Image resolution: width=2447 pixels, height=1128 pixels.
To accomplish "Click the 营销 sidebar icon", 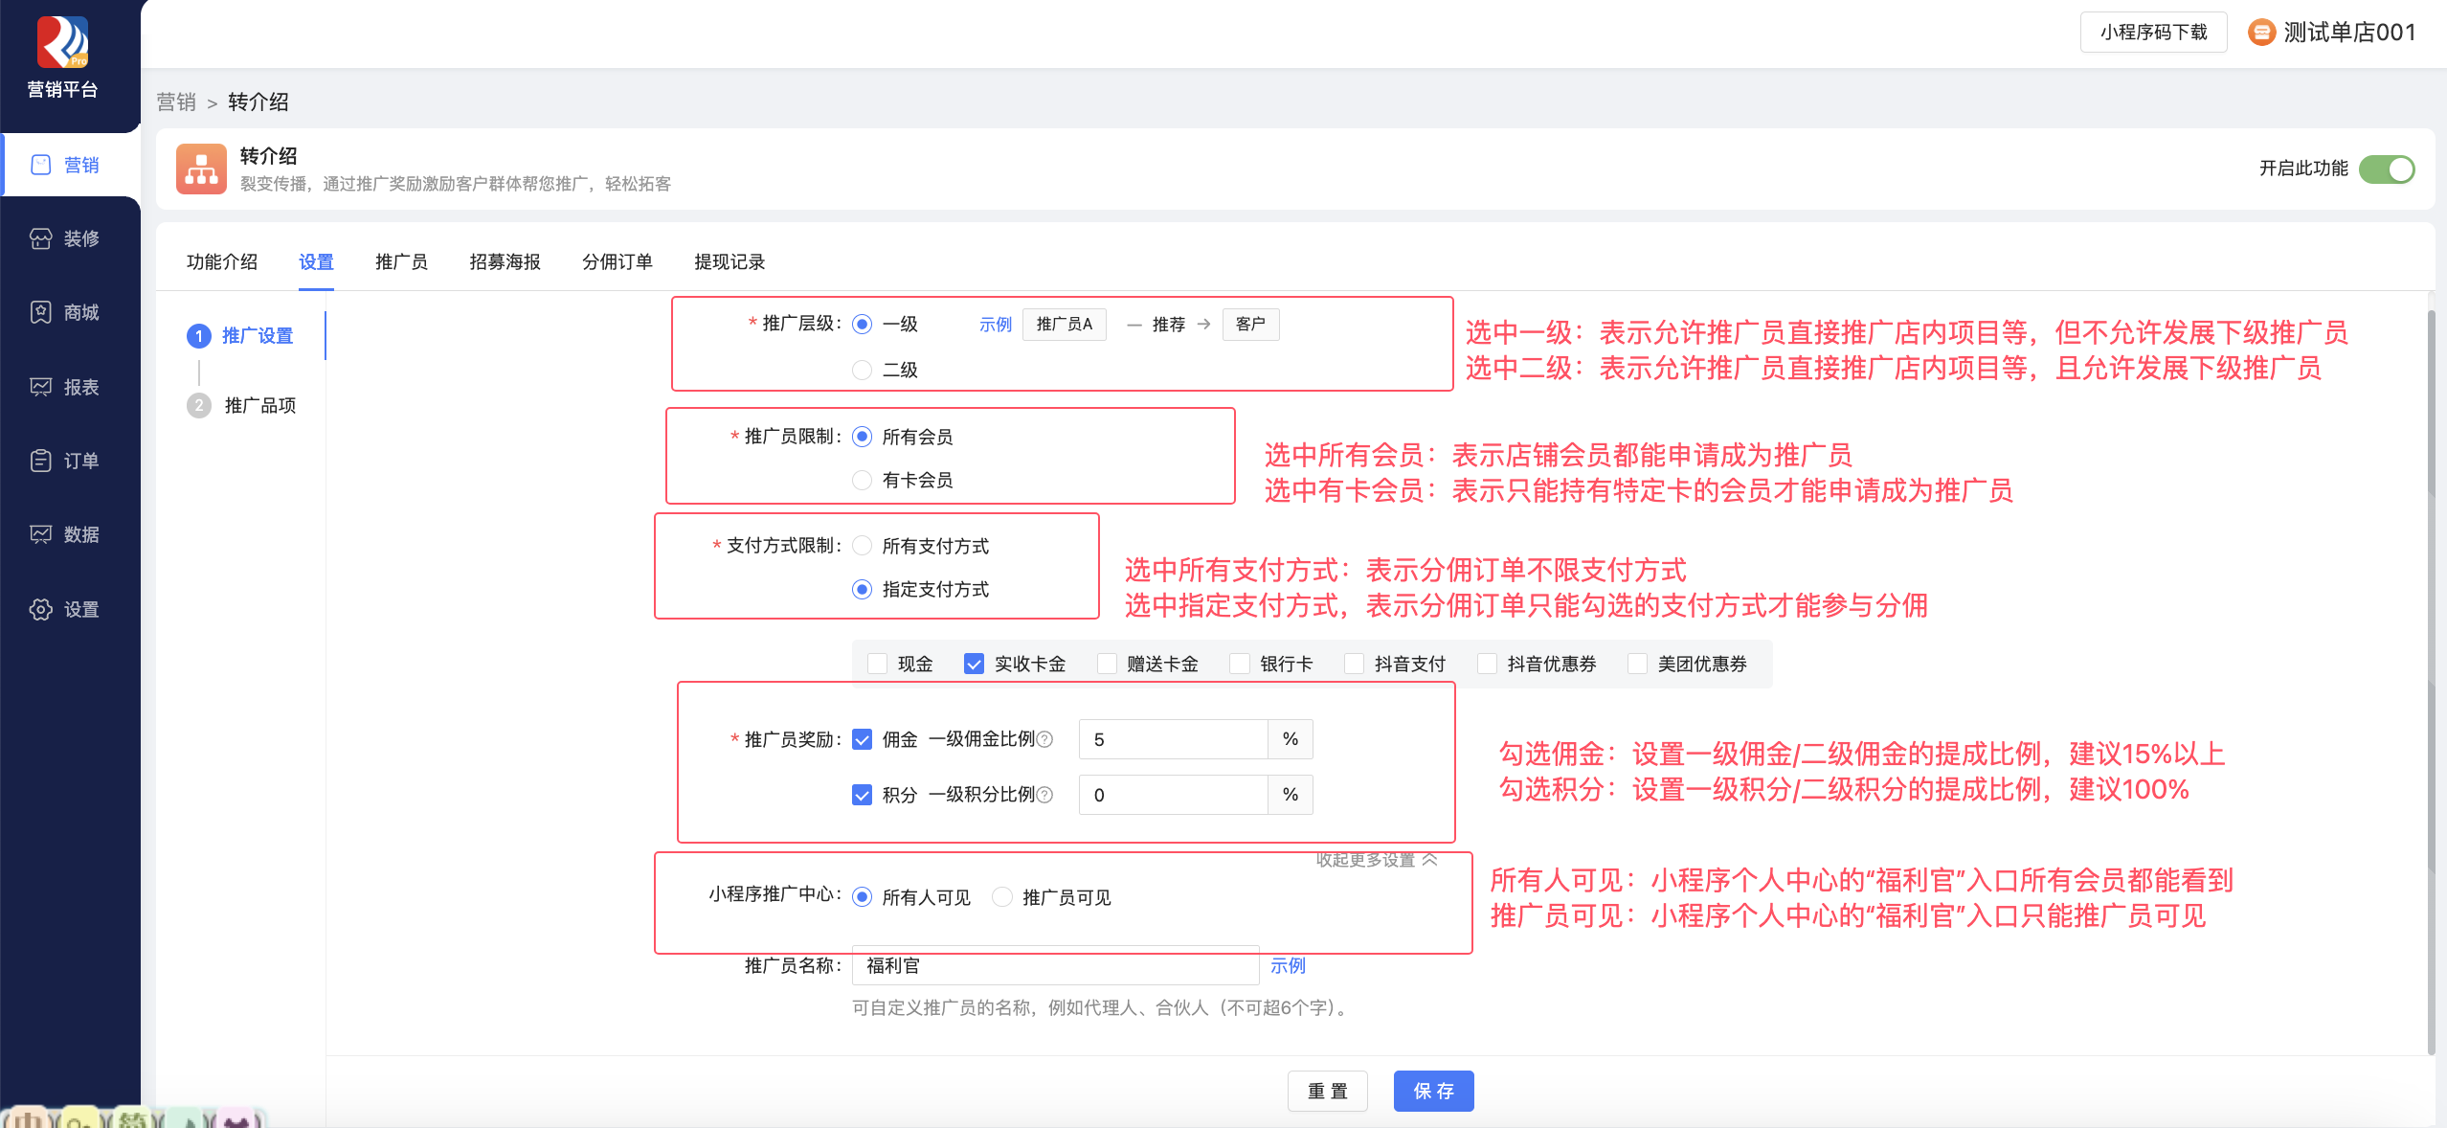I will coord(40,165).
